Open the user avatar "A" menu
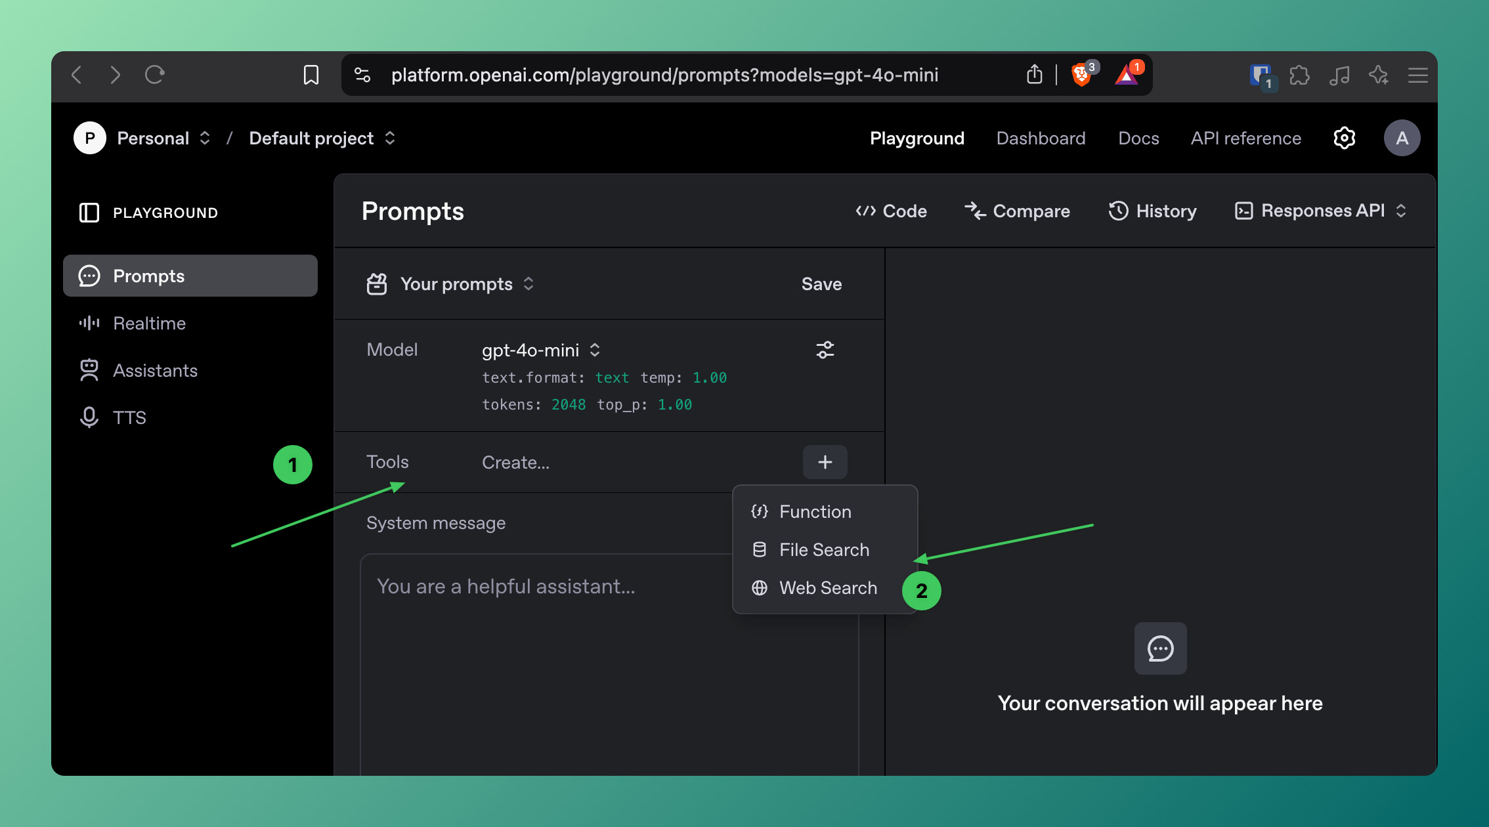The image size is (1489, 827). point(1402,138)
